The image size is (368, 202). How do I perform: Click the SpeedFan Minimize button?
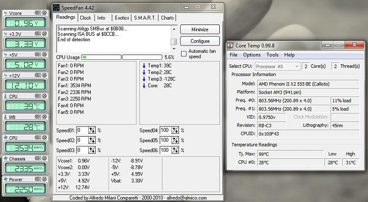tap(200, 29)
